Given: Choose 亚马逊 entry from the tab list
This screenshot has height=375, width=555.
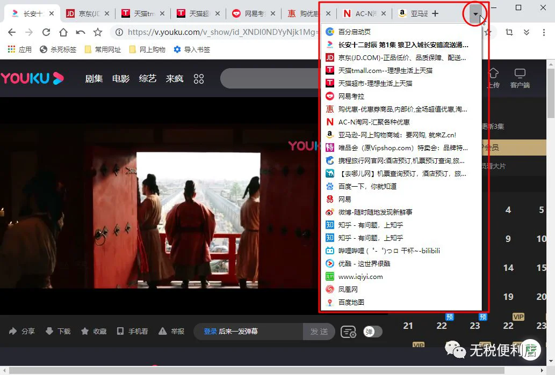Looking at the screenshot, I should coord(401,135).
